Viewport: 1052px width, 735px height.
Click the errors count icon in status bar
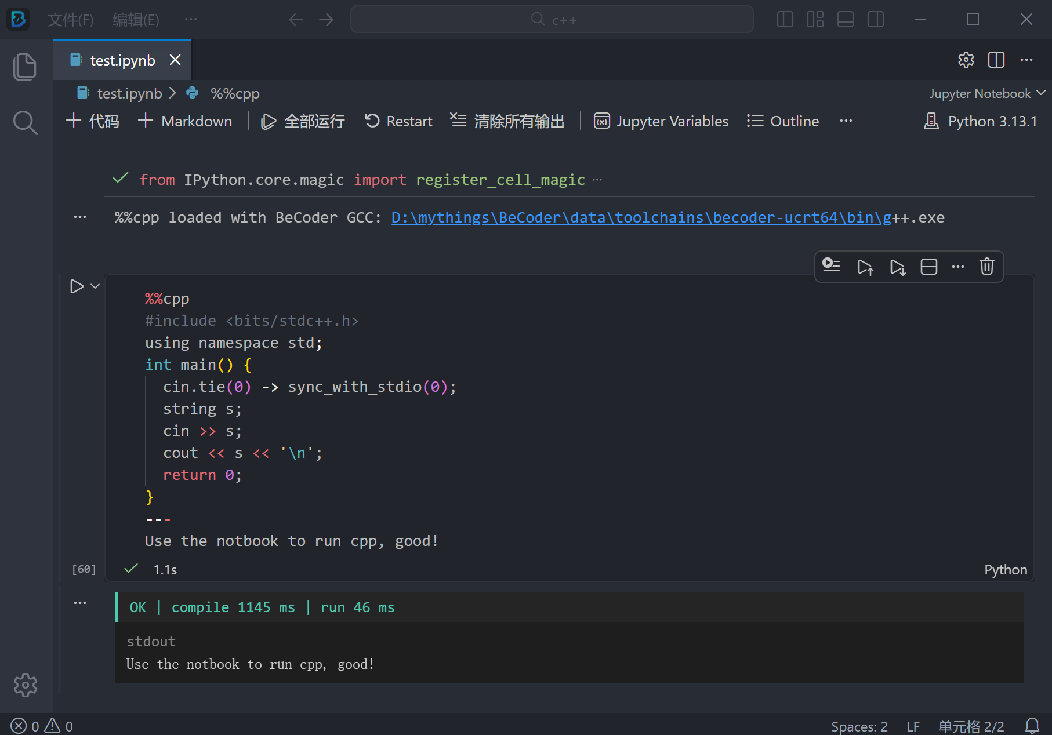pyautogui.click(x=25, y=726)
